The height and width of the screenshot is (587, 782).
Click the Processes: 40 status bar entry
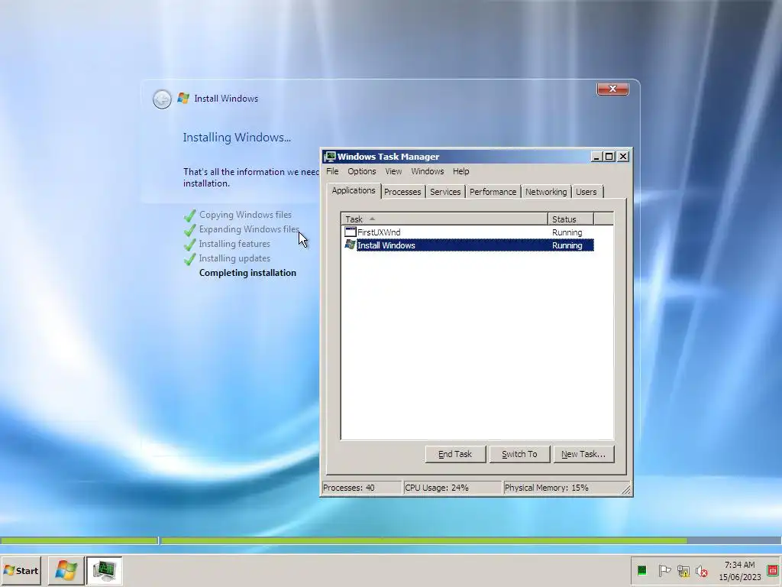[x=361, y=488]
